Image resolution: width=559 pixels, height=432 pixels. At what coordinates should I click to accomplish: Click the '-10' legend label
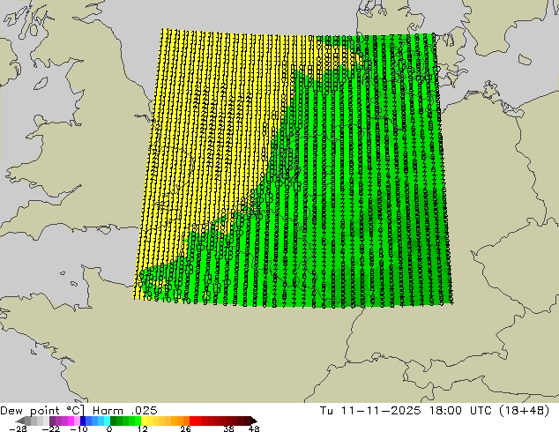(x=79, y=428)
